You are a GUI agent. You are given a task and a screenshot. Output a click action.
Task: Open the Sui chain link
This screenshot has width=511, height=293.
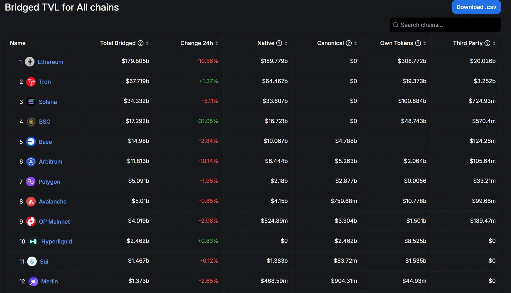click(44, 262)
